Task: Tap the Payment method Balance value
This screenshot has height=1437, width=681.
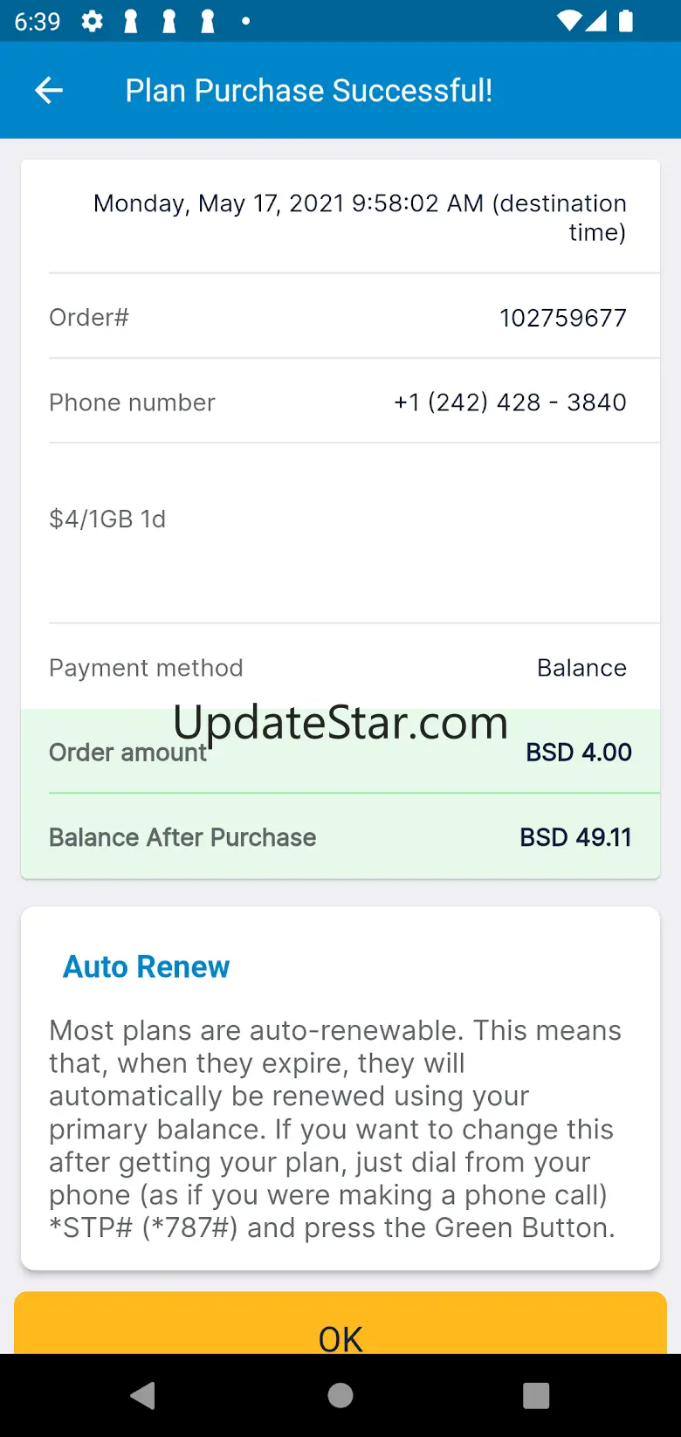Action: [581, 668]
